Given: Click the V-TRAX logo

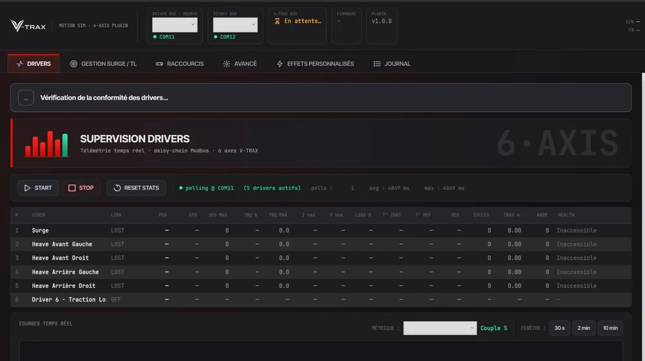Looking at the screenshot, I should 28,26.
